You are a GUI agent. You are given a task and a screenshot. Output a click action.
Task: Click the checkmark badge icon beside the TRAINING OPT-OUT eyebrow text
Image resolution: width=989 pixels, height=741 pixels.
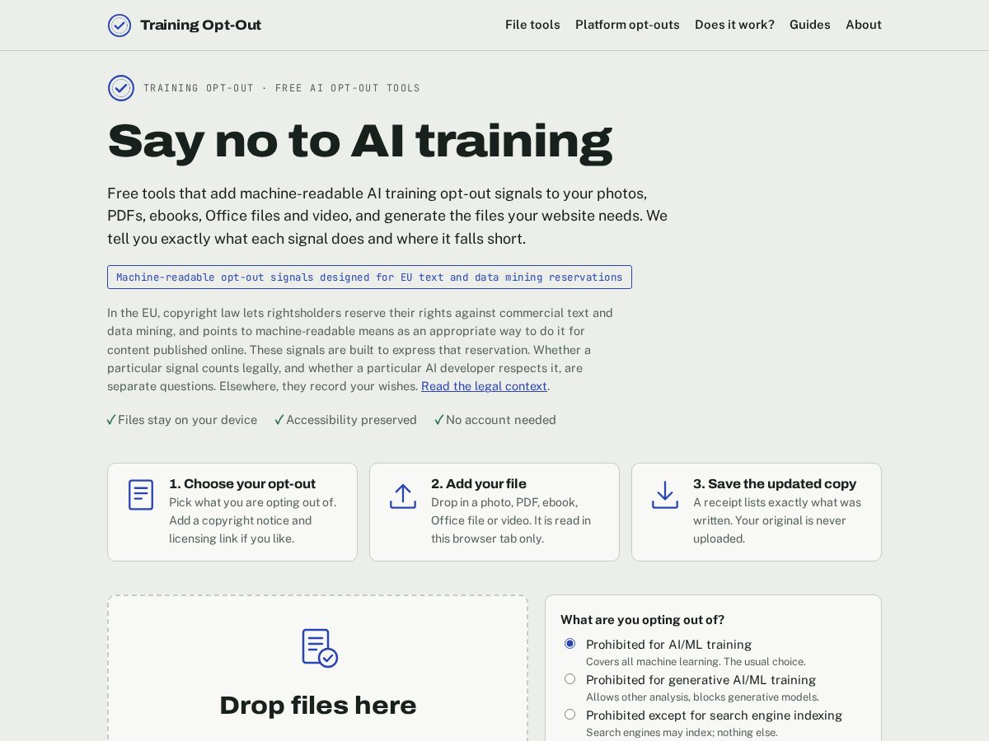121,88
